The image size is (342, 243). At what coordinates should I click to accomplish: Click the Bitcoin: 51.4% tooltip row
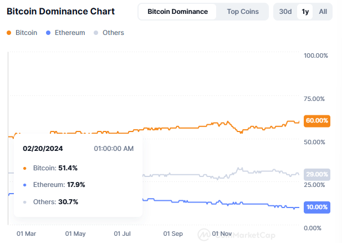click(x=50, y=168)
